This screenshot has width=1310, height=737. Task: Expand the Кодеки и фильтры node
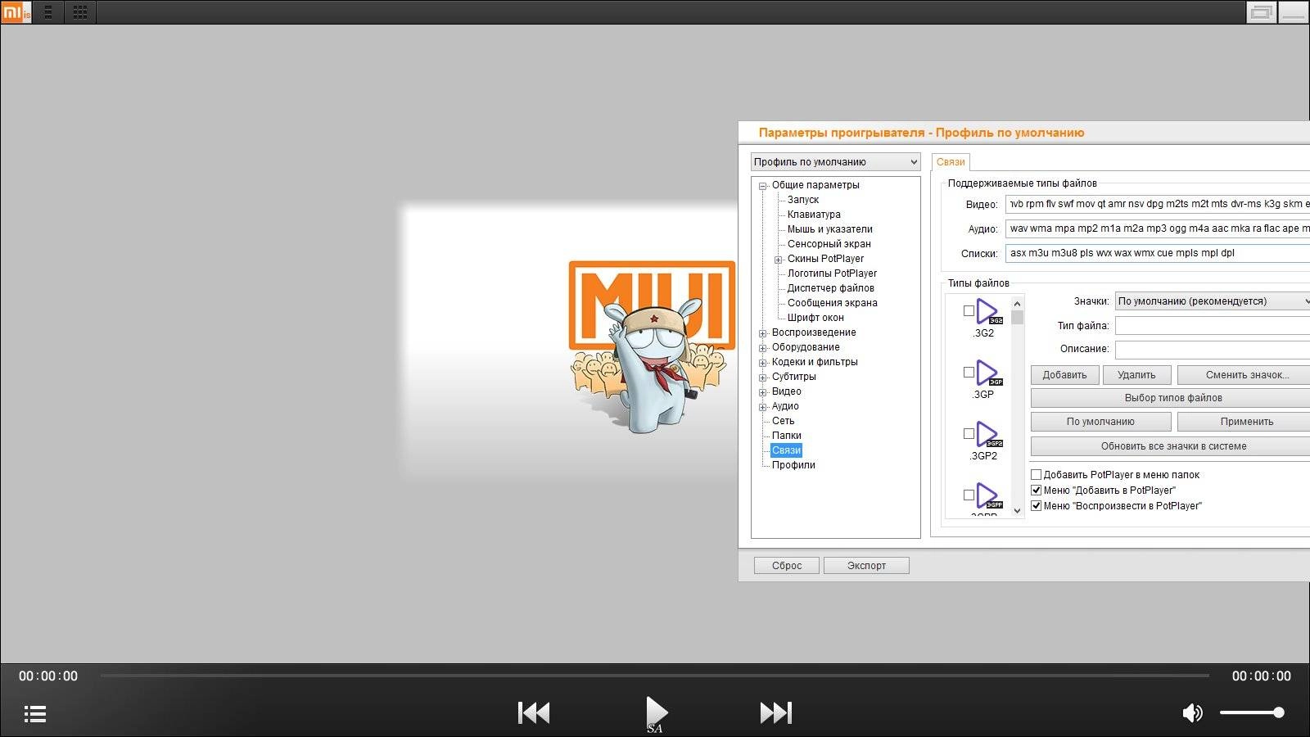(x=763, y=363)
